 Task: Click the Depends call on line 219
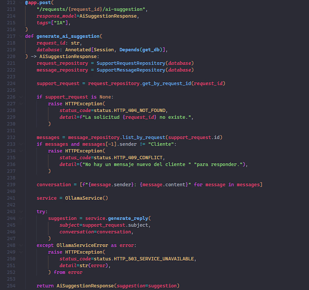tap(129, 50)
